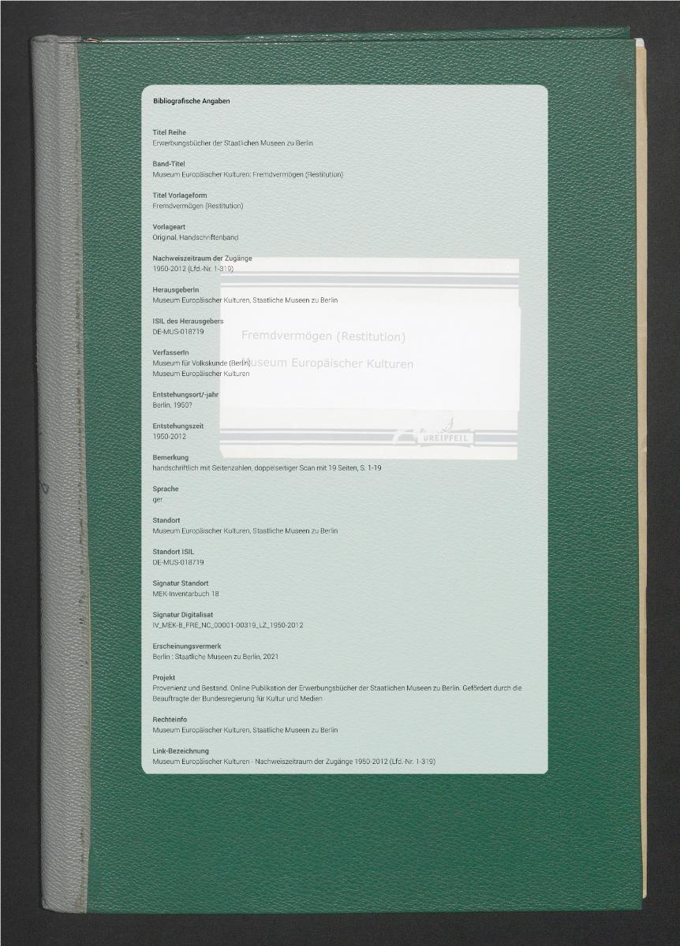Click 'Nachweiszeitraum der Zugänge' label
The image size is (680, 946).
202,259
